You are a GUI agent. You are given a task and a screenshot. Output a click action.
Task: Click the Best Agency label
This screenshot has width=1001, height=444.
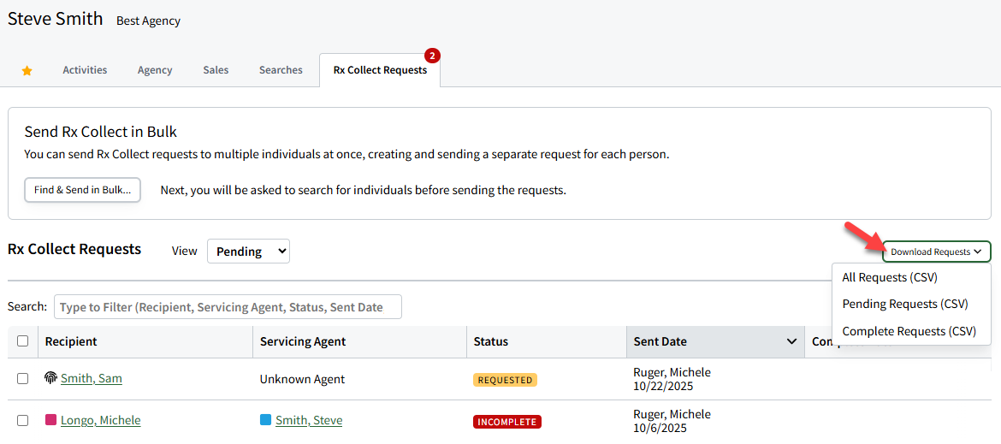pos(148,21)
